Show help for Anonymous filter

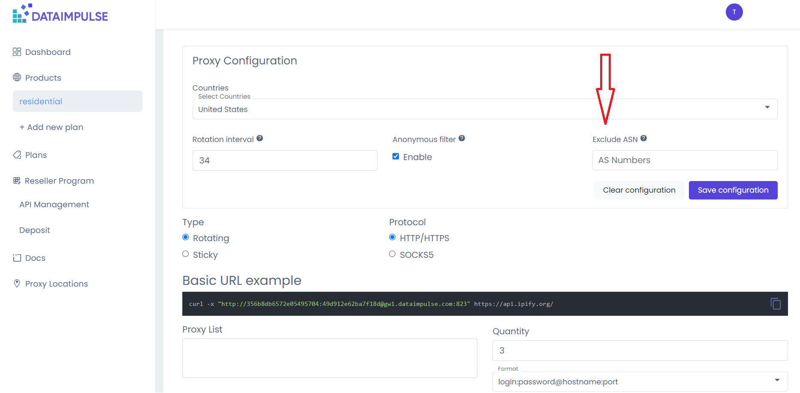[462, 138]
